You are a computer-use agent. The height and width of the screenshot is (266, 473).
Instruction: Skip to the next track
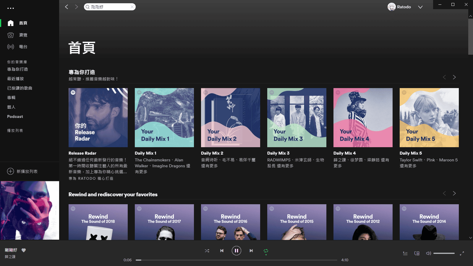click(x=251, y=251)
